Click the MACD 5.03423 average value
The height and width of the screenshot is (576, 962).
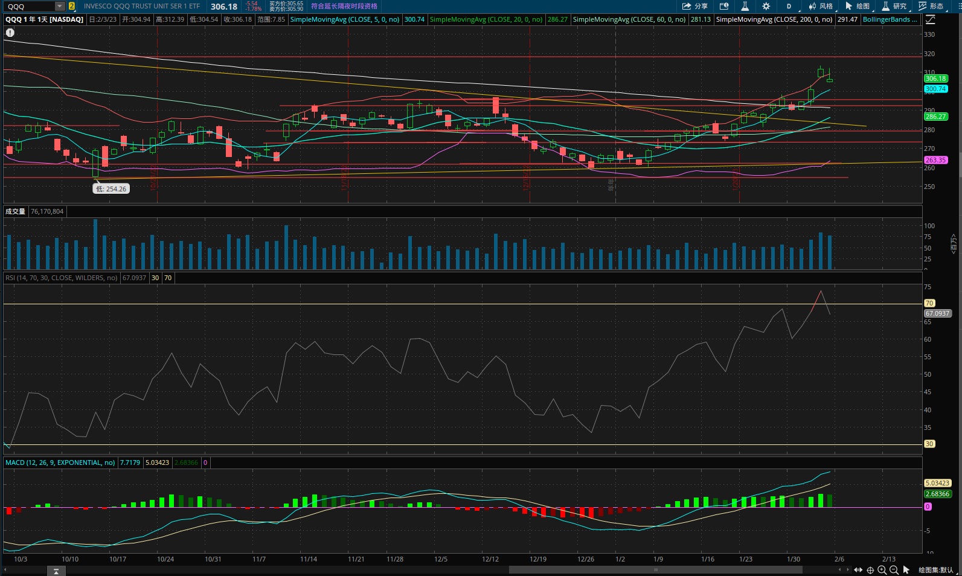point(158,462)
